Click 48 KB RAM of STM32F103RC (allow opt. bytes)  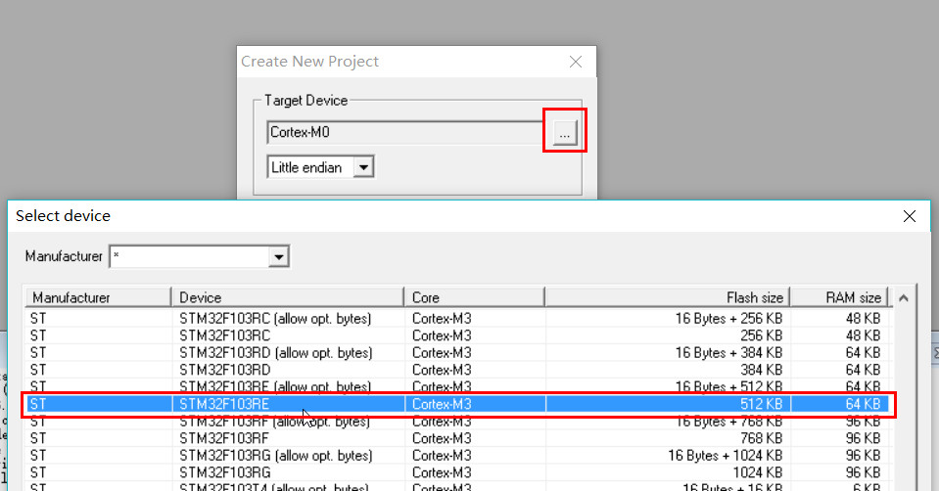point(863,318)
